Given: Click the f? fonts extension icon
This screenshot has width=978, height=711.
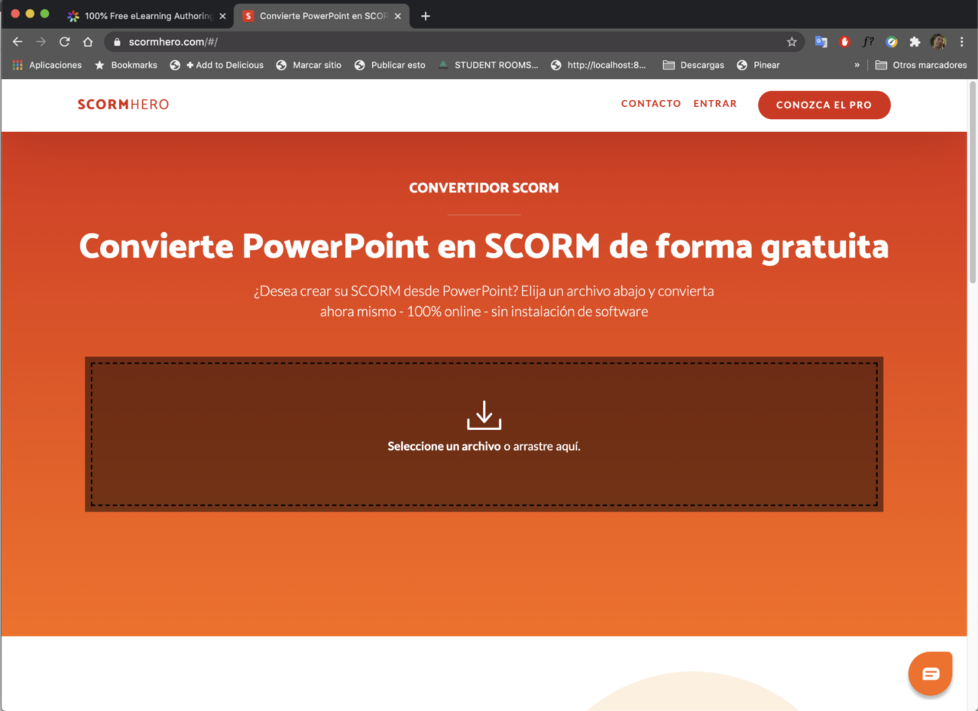Looking at the screenshot, I should (x=868, y=42).
